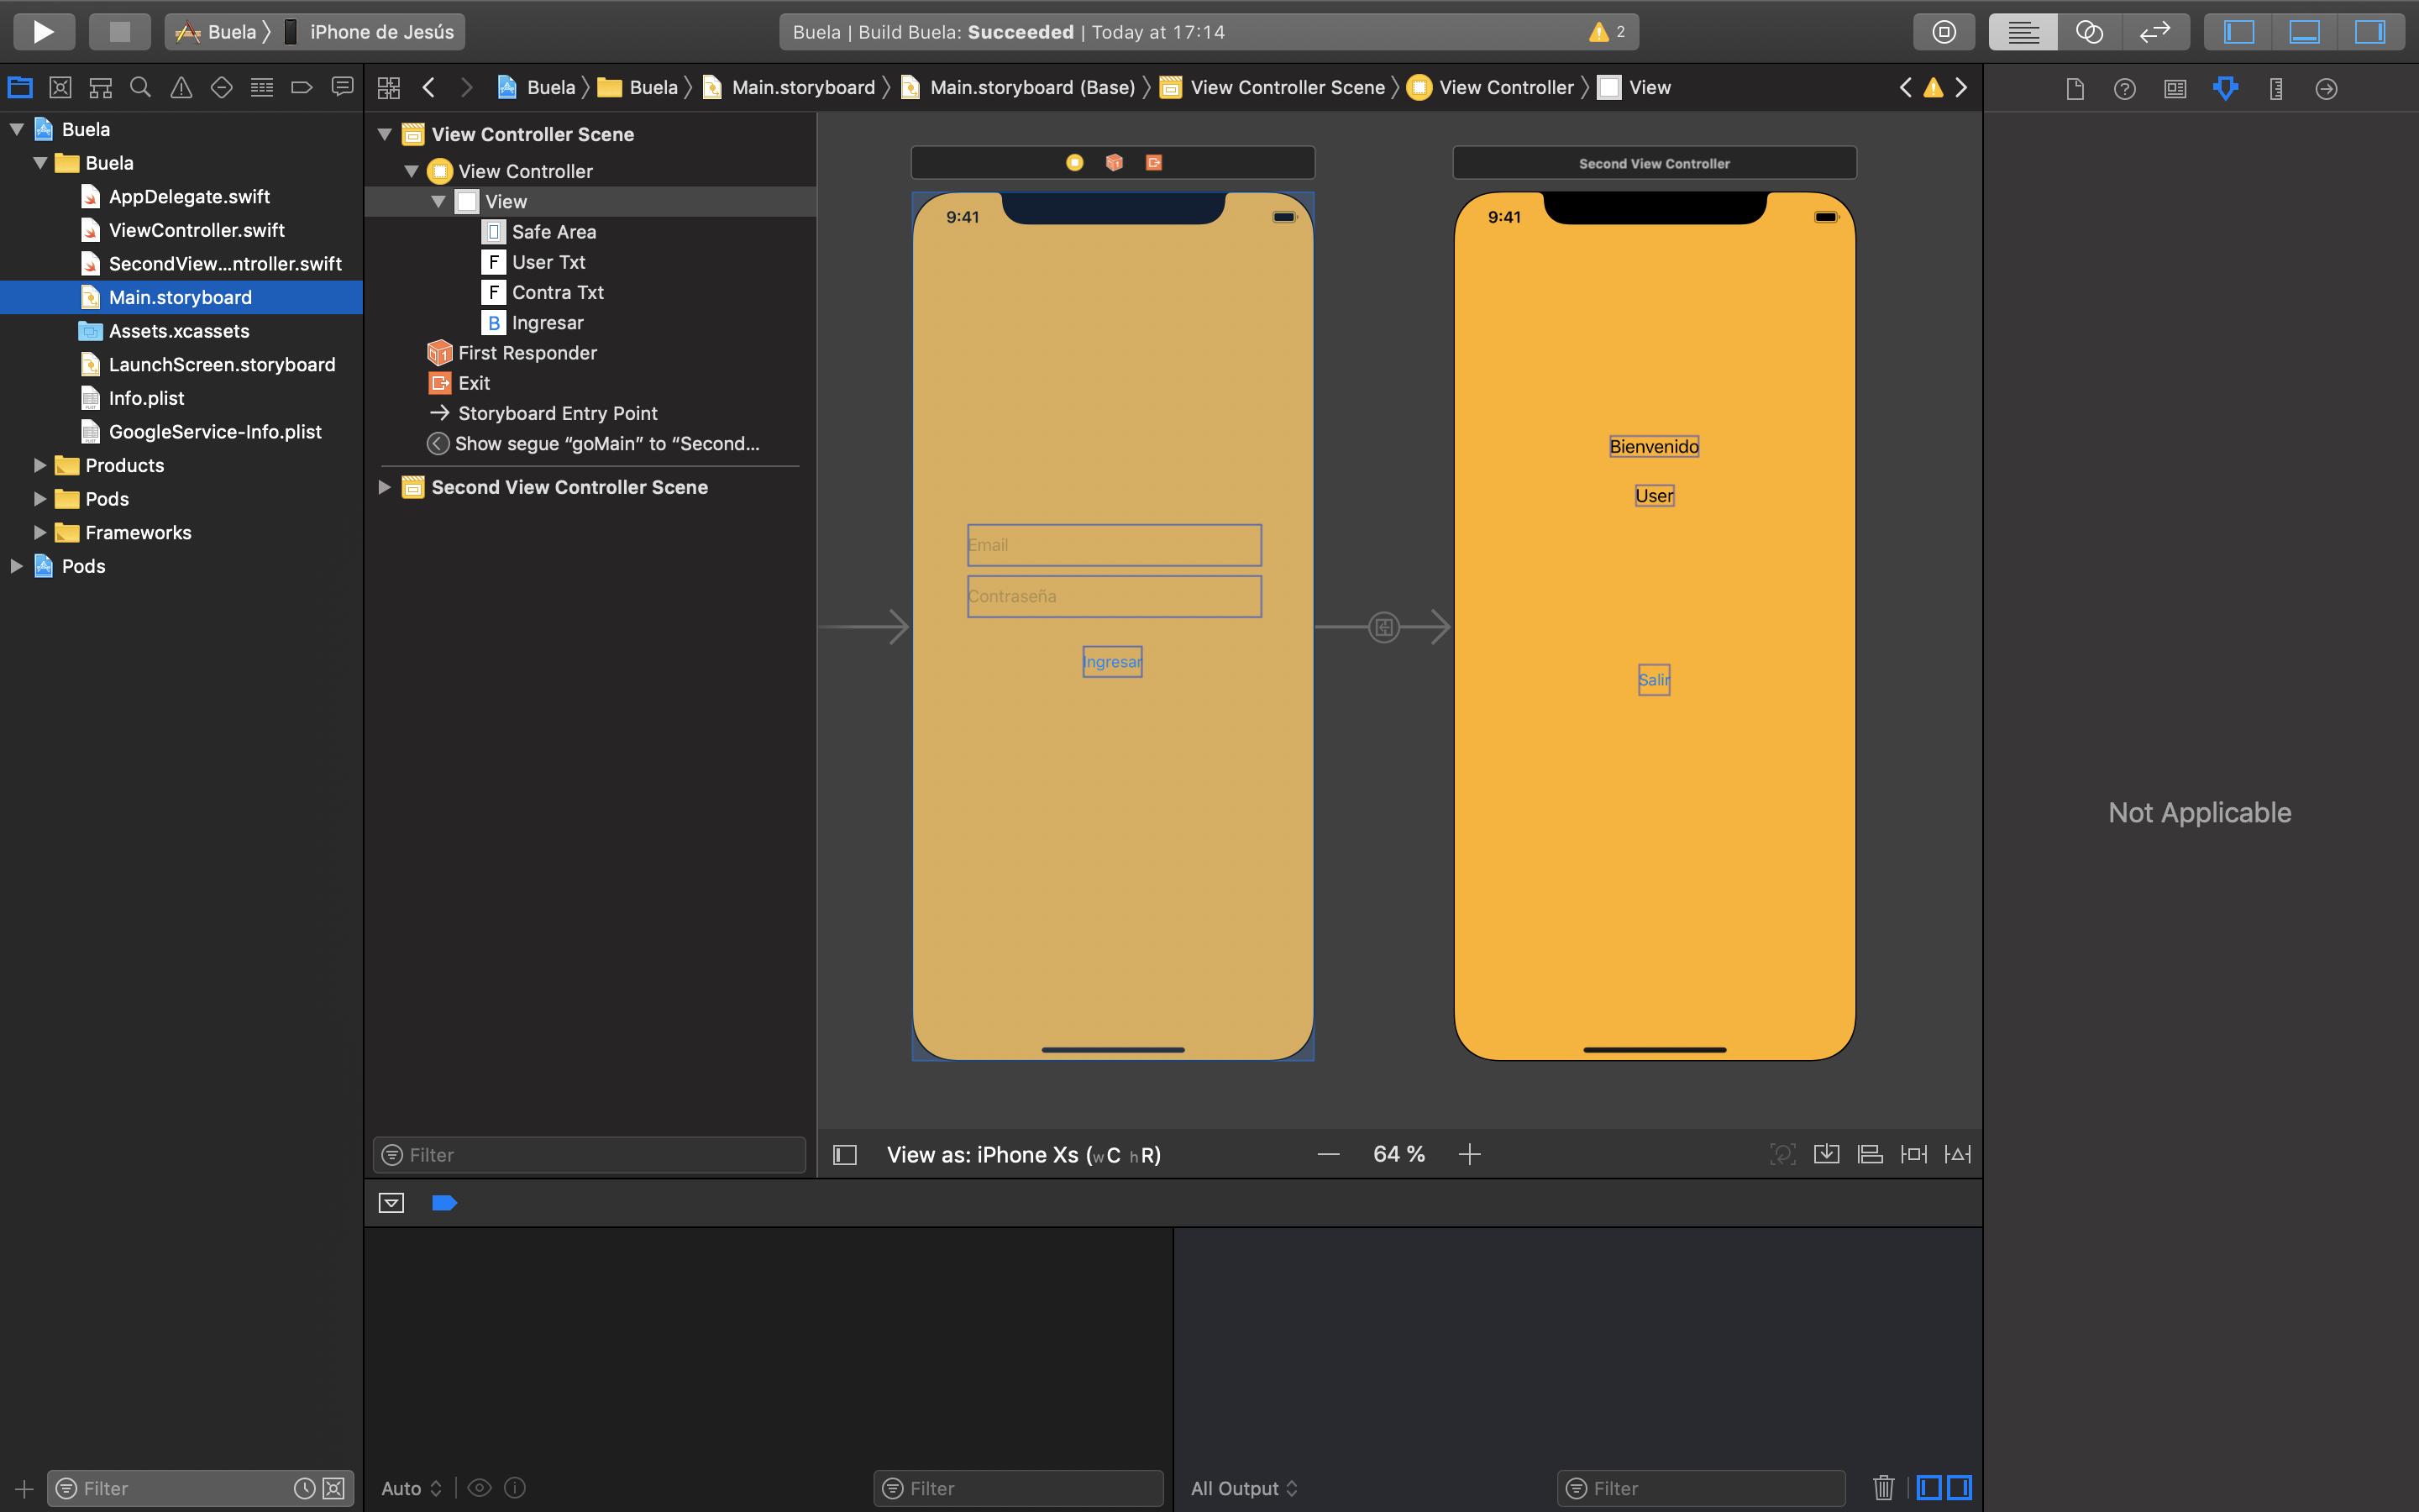Change device via View as: iPhone Xs
2419x1512 pixels.
1024,1155
